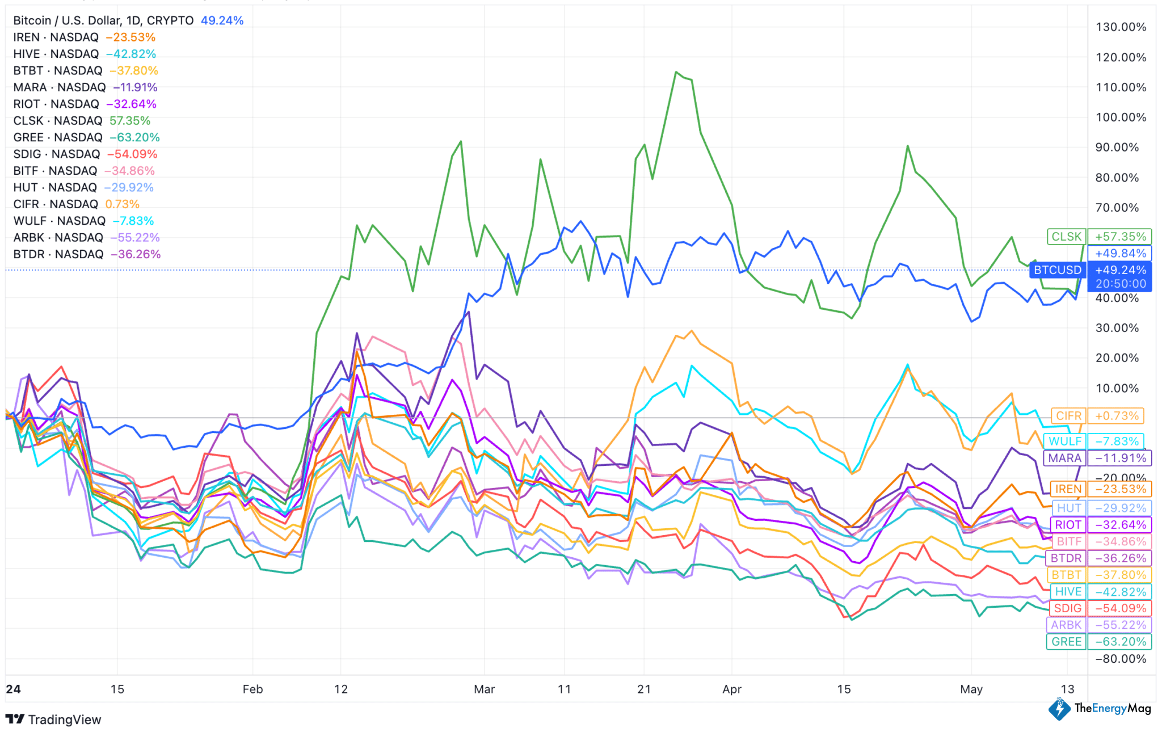Click CLSK NASDAQ legend row
This screenshot has width=1162, height=732.
(x=57, y=121)
